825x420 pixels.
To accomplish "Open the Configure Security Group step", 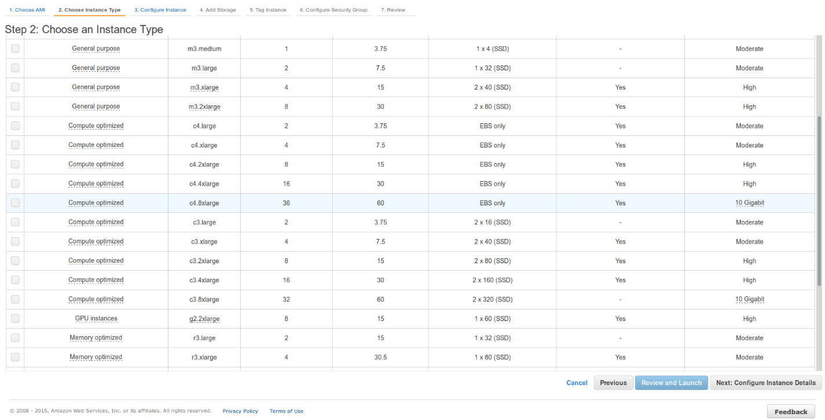I will tap(333, 10).
